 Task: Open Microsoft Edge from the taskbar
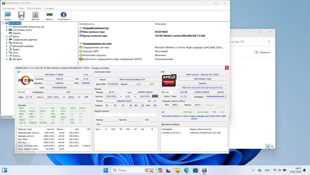187,170
